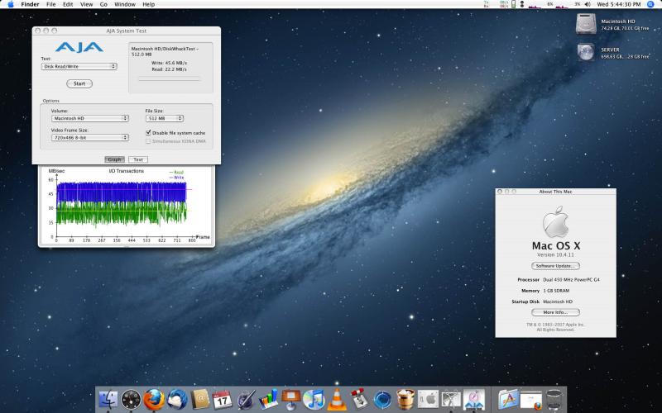662x413 pixels.
Task: Click the 1 GB SDRAM memory value
Action: tap(556, 291)
